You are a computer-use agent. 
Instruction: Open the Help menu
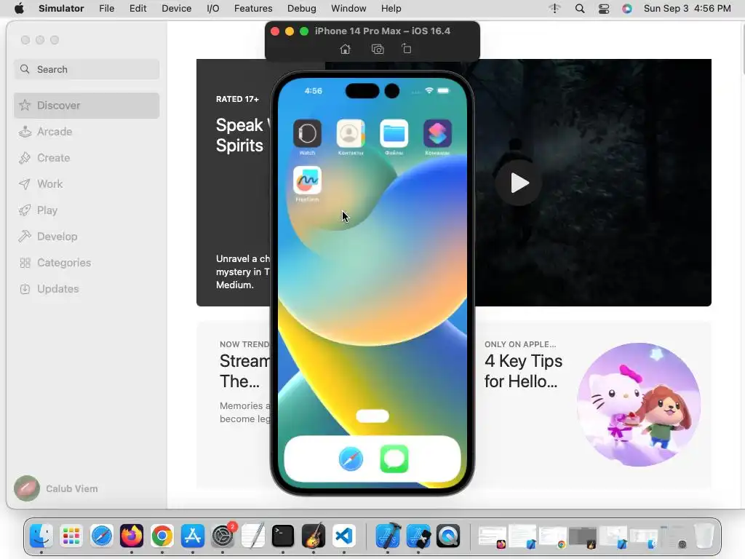(x=391, y=9)
